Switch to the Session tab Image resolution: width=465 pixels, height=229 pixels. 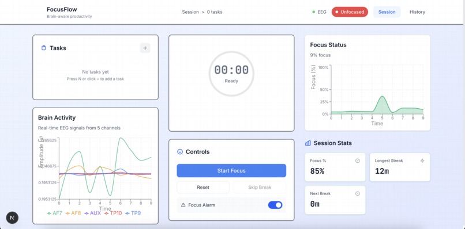[387, 12]
